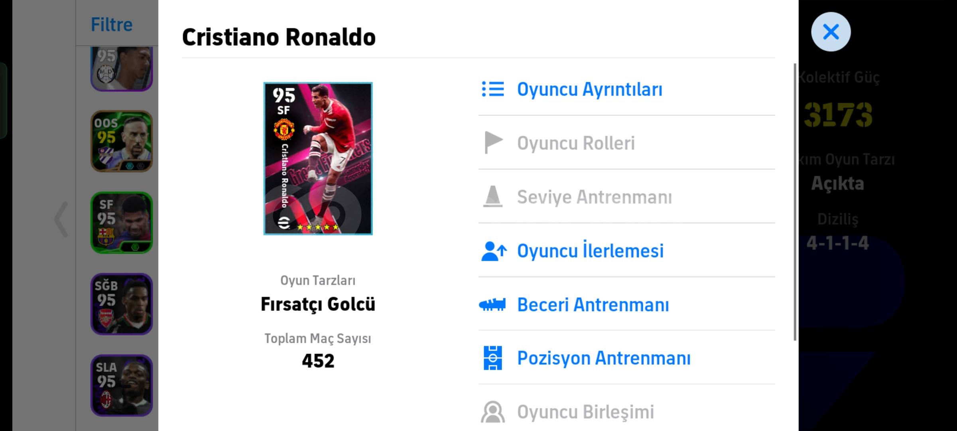The height and width of the screenshot is (431, 957).
Task: Click the person-arrow icon for Oyuncu İlerlemesi
Action: point(494,251)
